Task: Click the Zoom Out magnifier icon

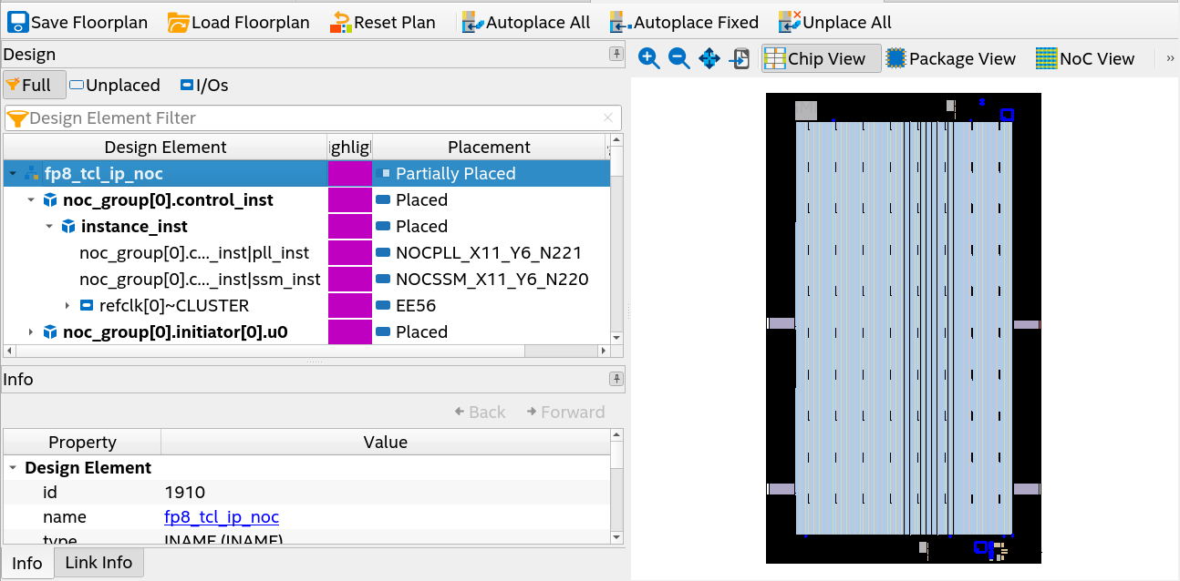Action: [678, 58]
